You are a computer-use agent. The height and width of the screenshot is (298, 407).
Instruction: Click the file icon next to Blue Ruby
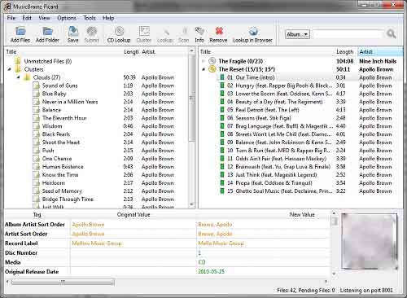(36, 94)
